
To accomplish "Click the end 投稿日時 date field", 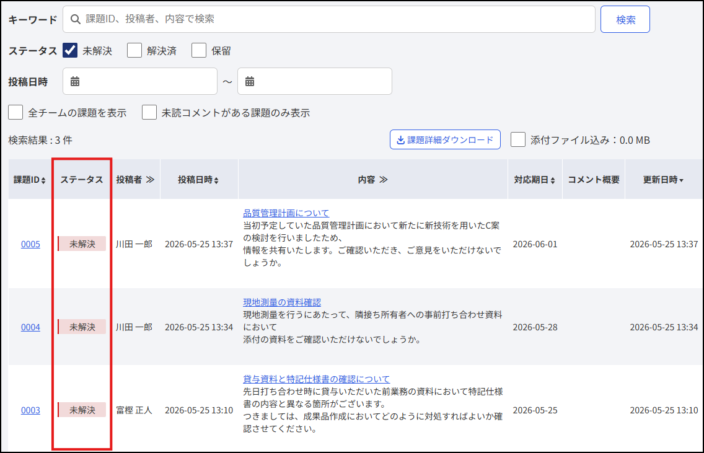I will coord(315,81).
